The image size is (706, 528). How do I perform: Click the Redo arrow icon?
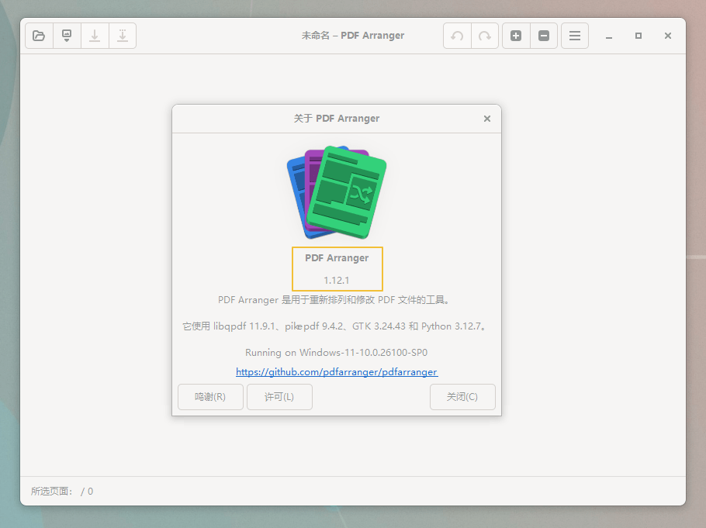pyautogui.click(x=485, y=35)
